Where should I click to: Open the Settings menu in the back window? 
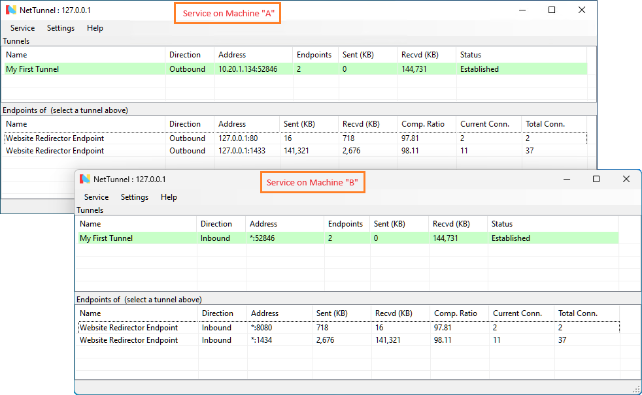(x=61, y=28)
